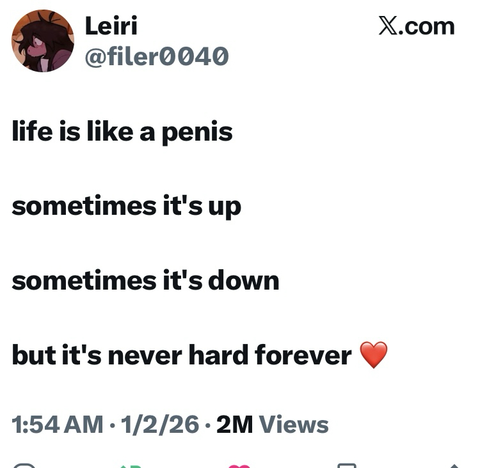Click the green repost arrows icon
480x468 pixels.
[x=131, y=465]
